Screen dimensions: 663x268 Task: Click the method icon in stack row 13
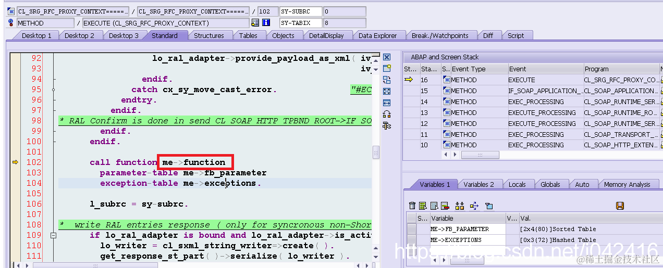[446, 112]
